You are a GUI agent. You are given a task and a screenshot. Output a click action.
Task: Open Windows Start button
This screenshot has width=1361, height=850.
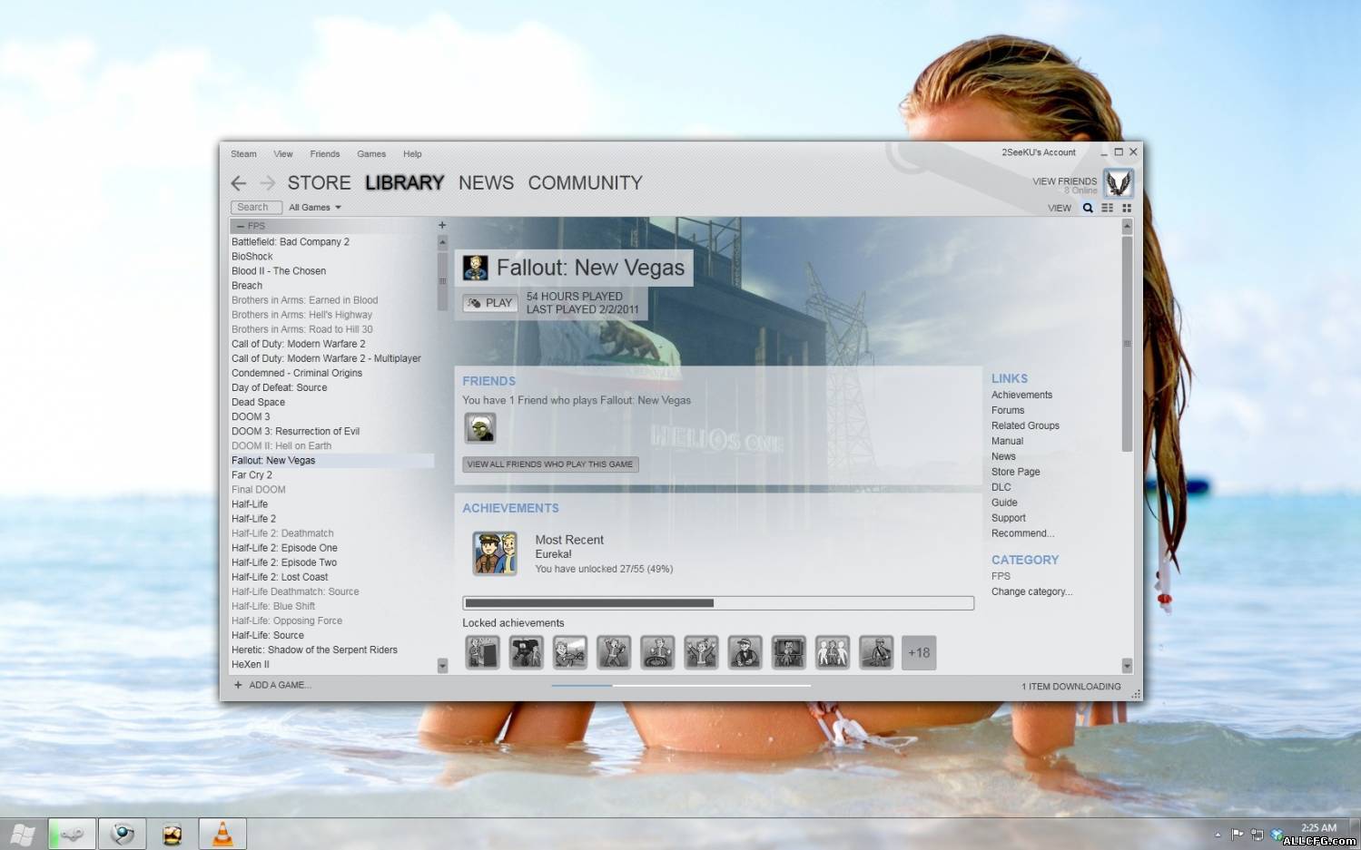tap(20, 834)
